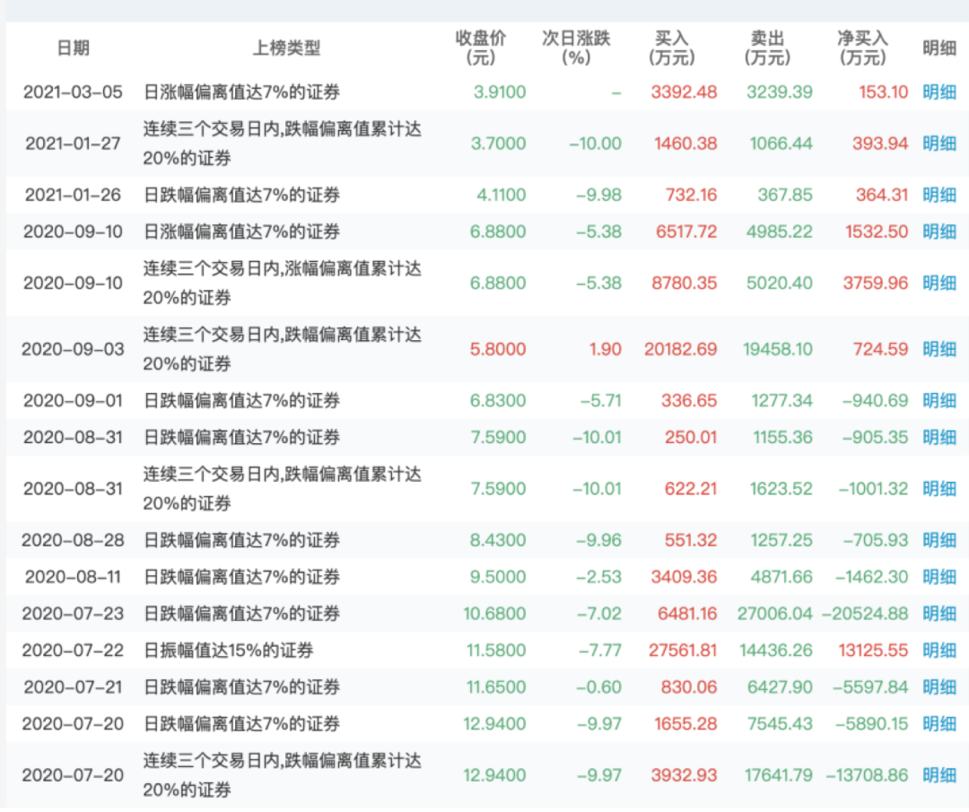Click the next-day change 1.90
Viewport: 969px width, 812px height.
point(605,349)
